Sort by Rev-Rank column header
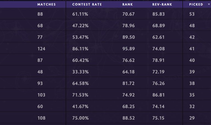The image size is (211, 125). 162,5
